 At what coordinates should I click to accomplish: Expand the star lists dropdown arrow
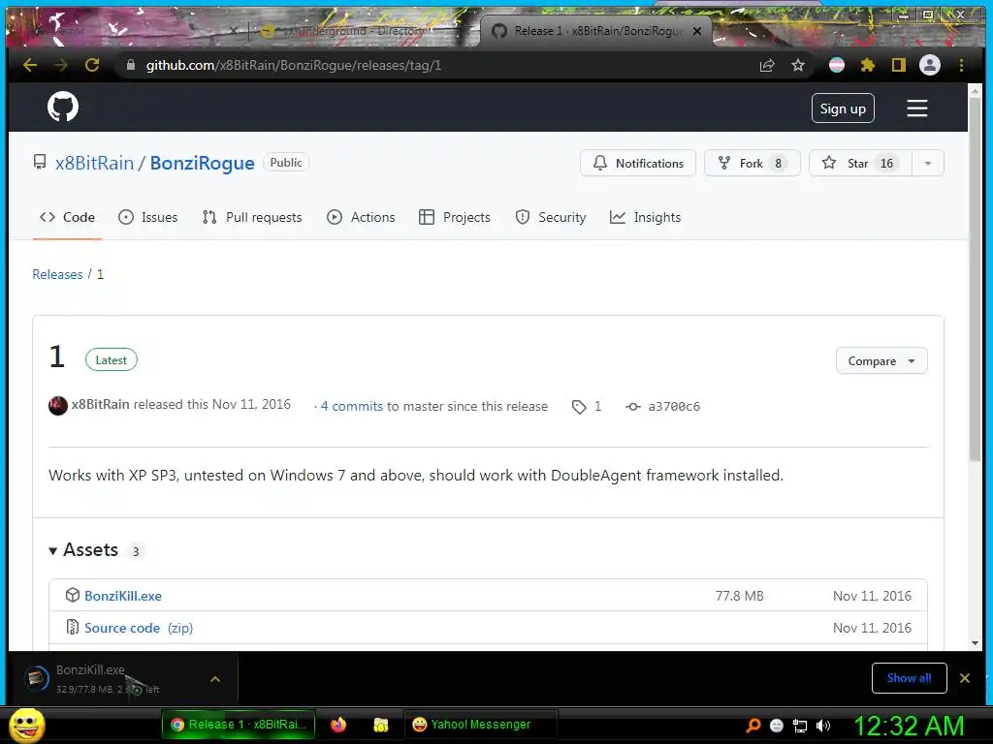pos(928,163)
